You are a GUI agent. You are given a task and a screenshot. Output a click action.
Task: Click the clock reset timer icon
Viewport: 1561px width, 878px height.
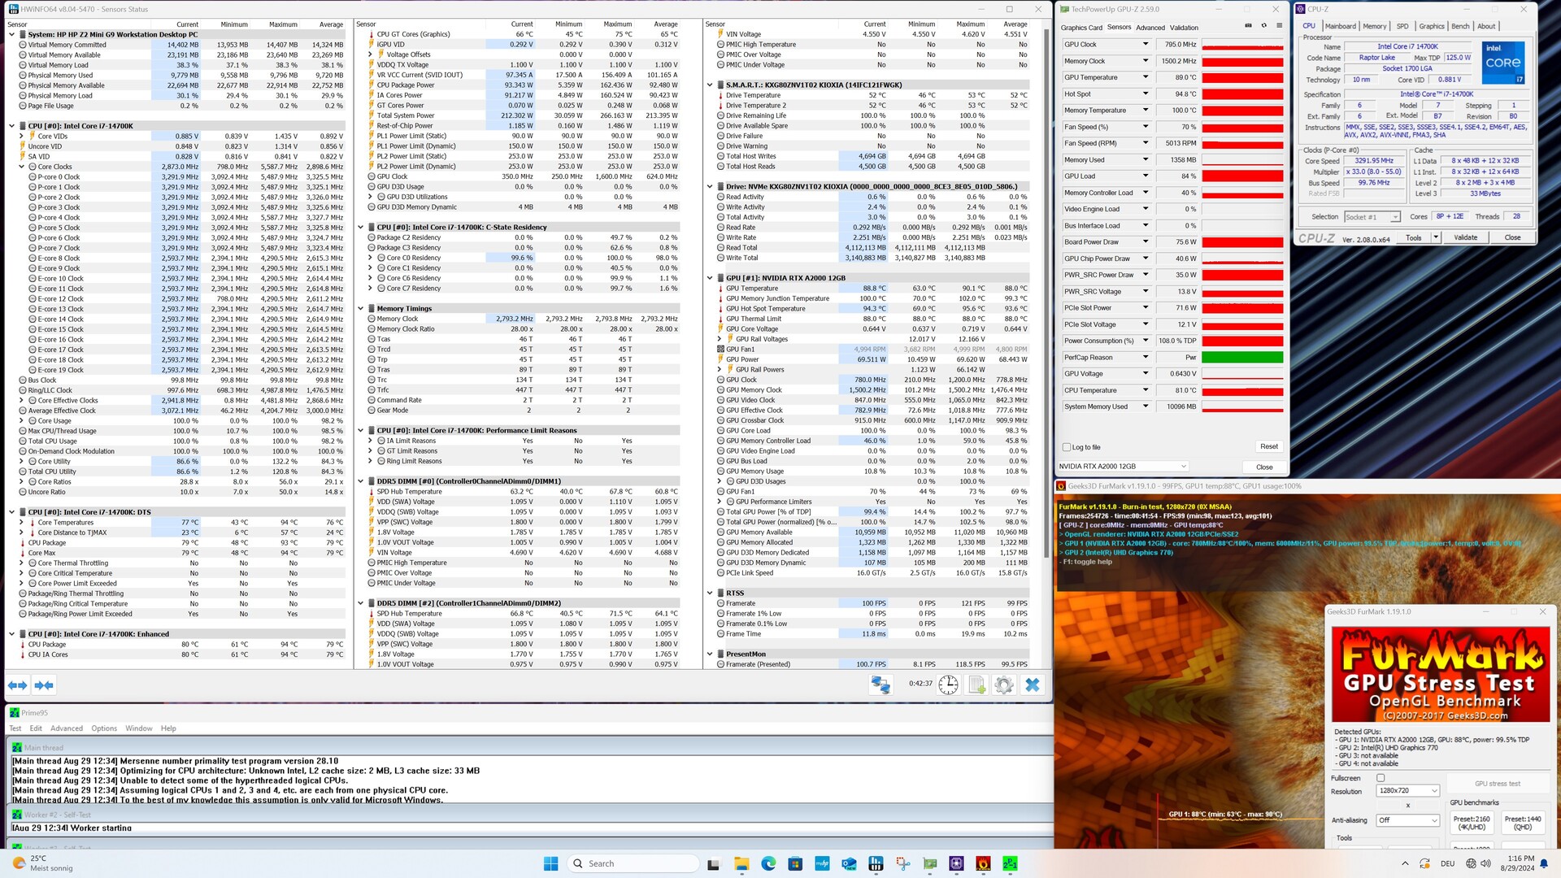(948, 685)
